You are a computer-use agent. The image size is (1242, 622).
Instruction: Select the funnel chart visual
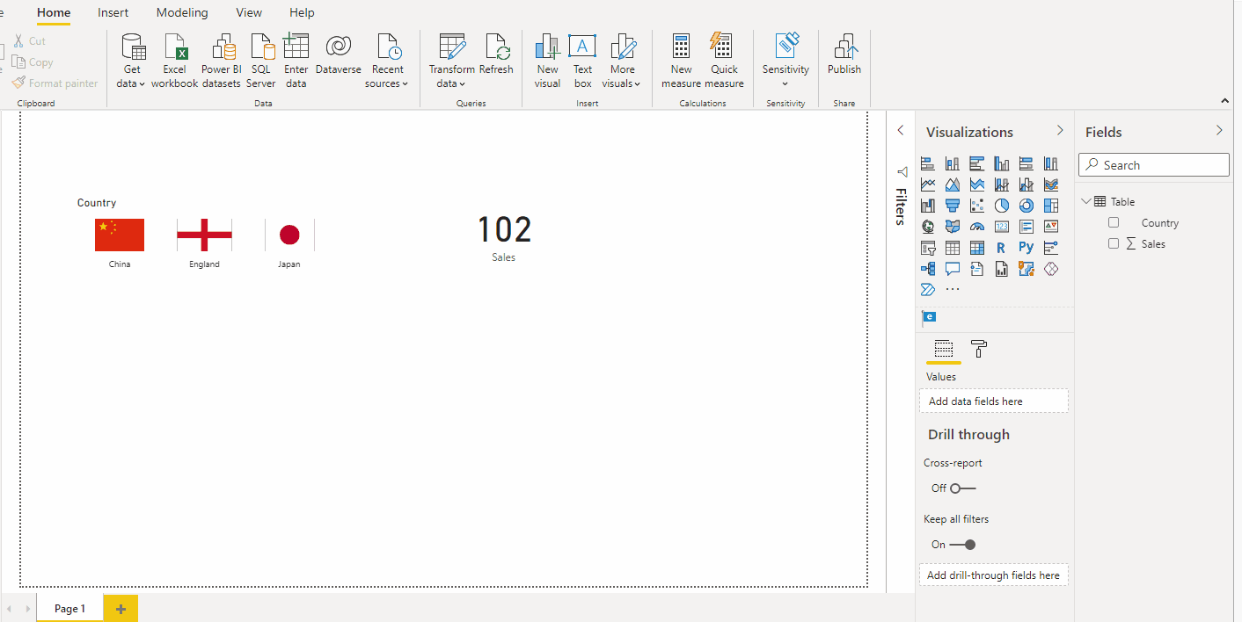pos(953,206)
